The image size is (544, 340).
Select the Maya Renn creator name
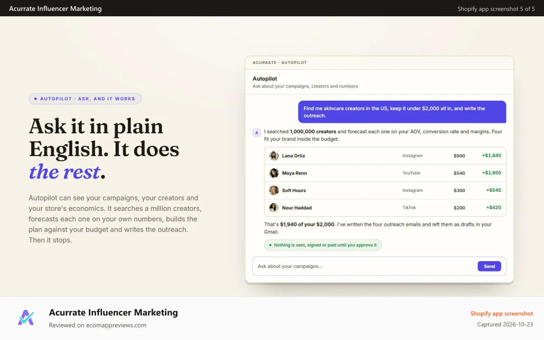coord(294,173)
